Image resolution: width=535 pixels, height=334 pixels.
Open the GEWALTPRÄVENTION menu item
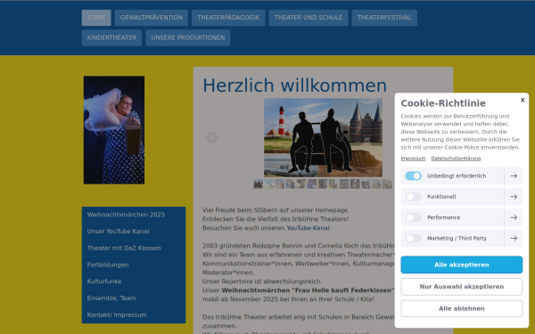click(x=152, y=18)
